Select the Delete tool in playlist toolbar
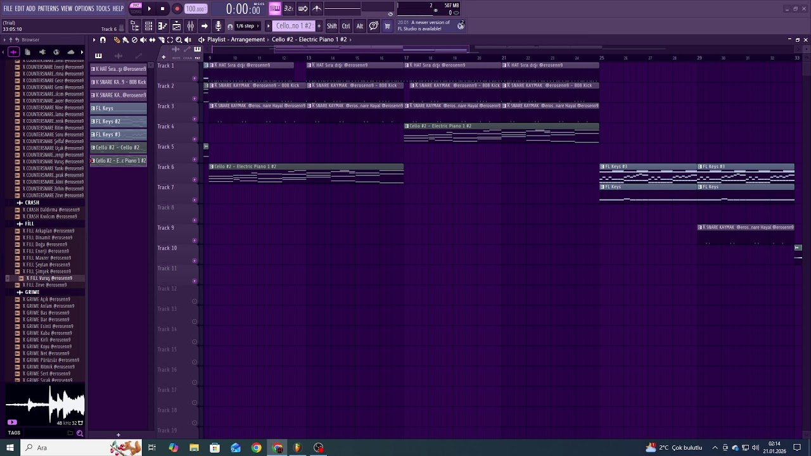This screenshot has height=456, width=811. pyautogui.click(x=134, y=40)
